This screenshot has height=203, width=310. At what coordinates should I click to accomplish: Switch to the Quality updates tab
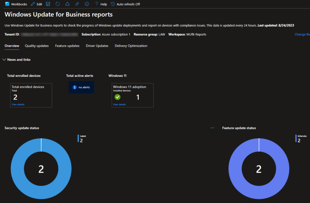(x=36, y=46)
